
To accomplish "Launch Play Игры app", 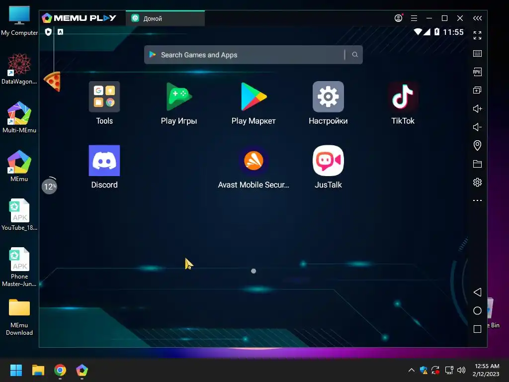I will point(179,103).
